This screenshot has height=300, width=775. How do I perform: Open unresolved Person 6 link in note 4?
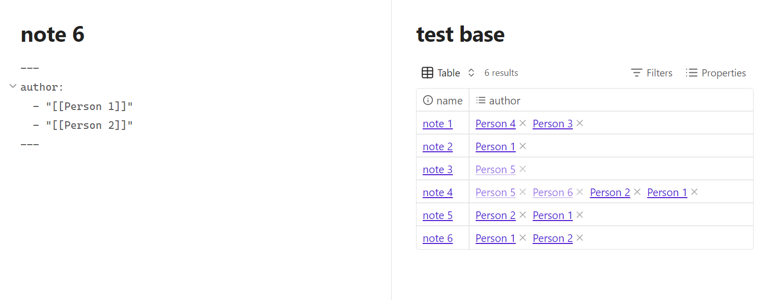(552, 193)
